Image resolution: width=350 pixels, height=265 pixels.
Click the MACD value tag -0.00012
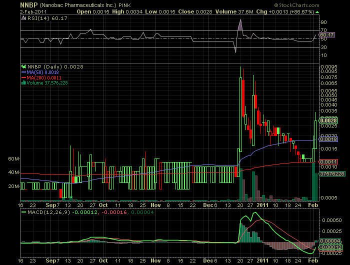pyautogui.click(x=330, y=247)
